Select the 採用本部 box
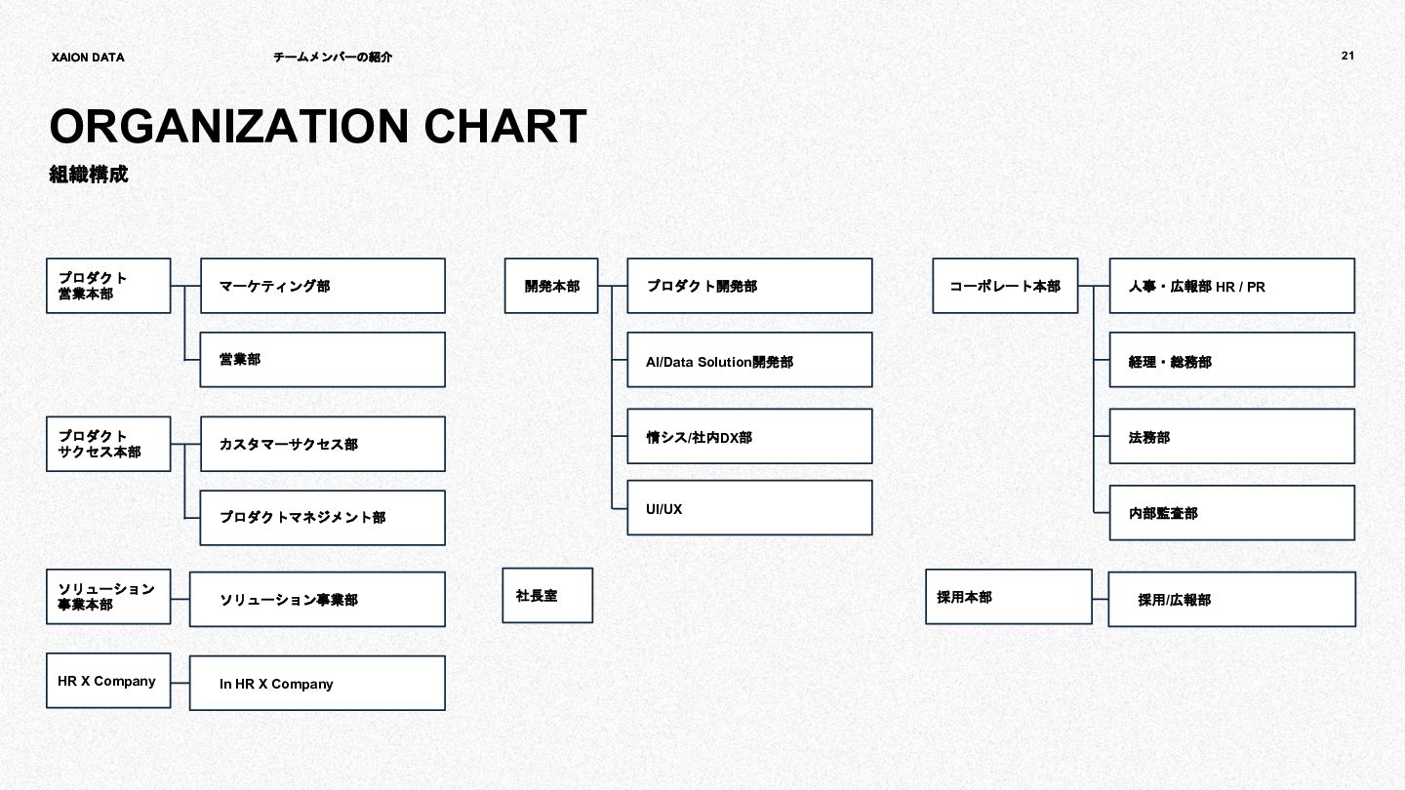Viewport: 1405px width, 790px height. [x=1009, y=597]
